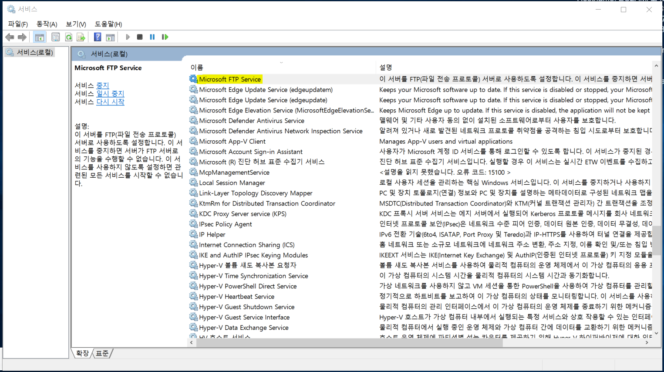This screenshot has height=372, width=664.
Task: Click the Restart Service icon
Action: pos(165,37)
